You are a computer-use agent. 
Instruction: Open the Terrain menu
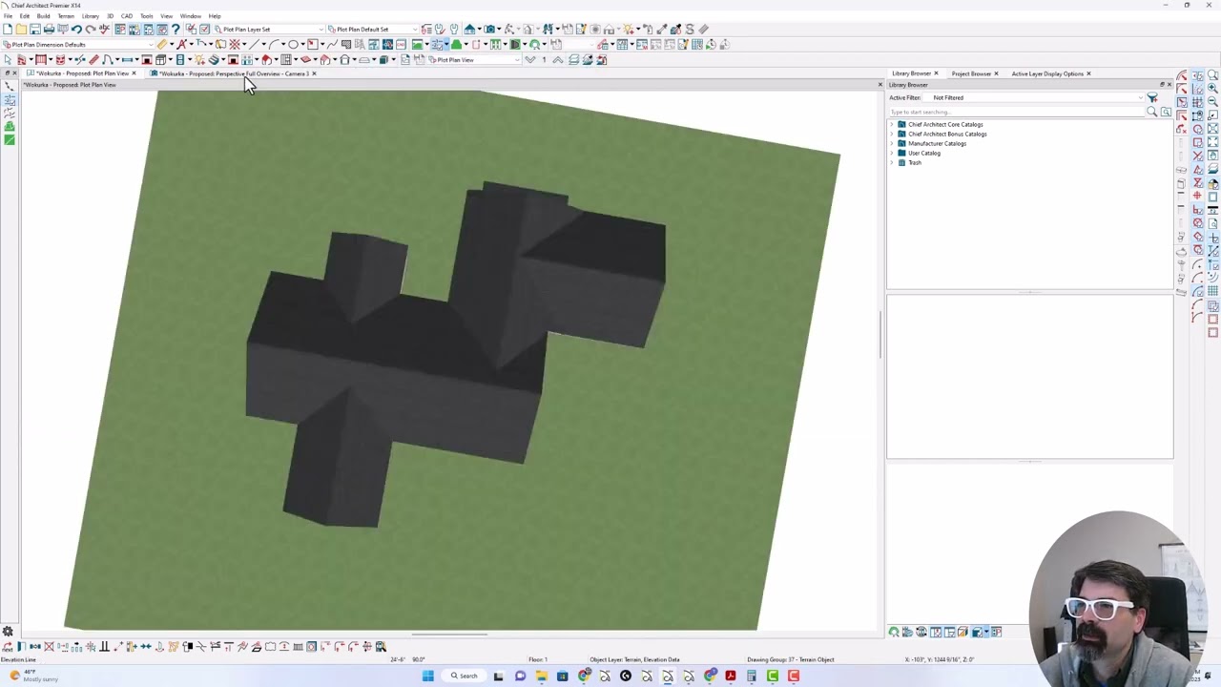pos(66,16)
